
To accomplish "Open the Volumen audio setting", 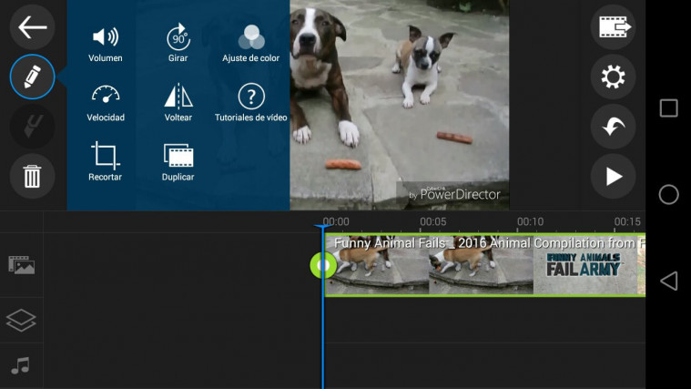I will click(x=106, y=45).
